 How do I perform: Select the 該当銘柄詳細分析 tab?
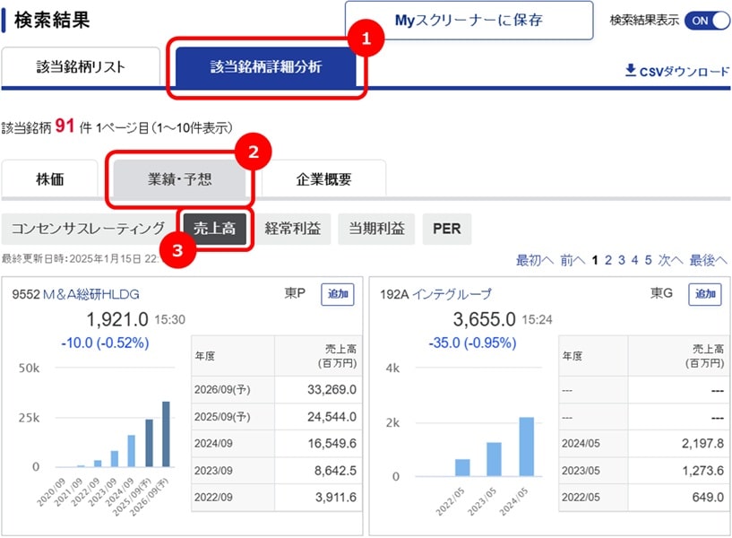(x=265, y=66)
